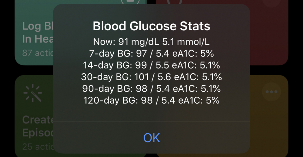The height and width of the screenshot is (157, 303).
Task: Select the 90-day BG stats line
Action: pos(151,89)
